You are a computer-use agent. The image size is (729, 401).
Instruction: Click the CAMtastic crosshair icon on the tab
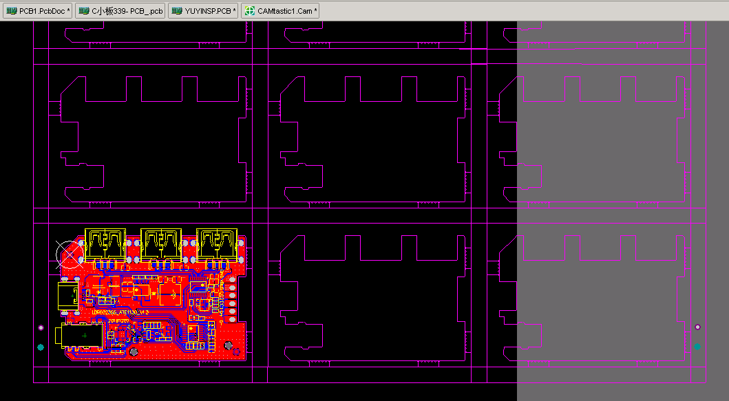point(249,11)
